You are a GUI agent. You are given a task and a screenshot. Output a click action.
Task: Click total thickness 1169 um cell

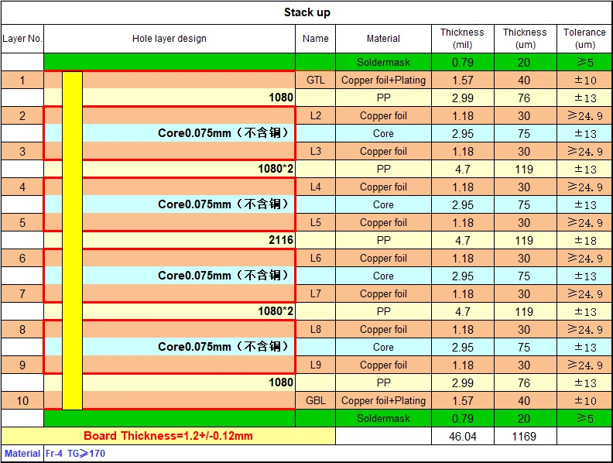525,437
